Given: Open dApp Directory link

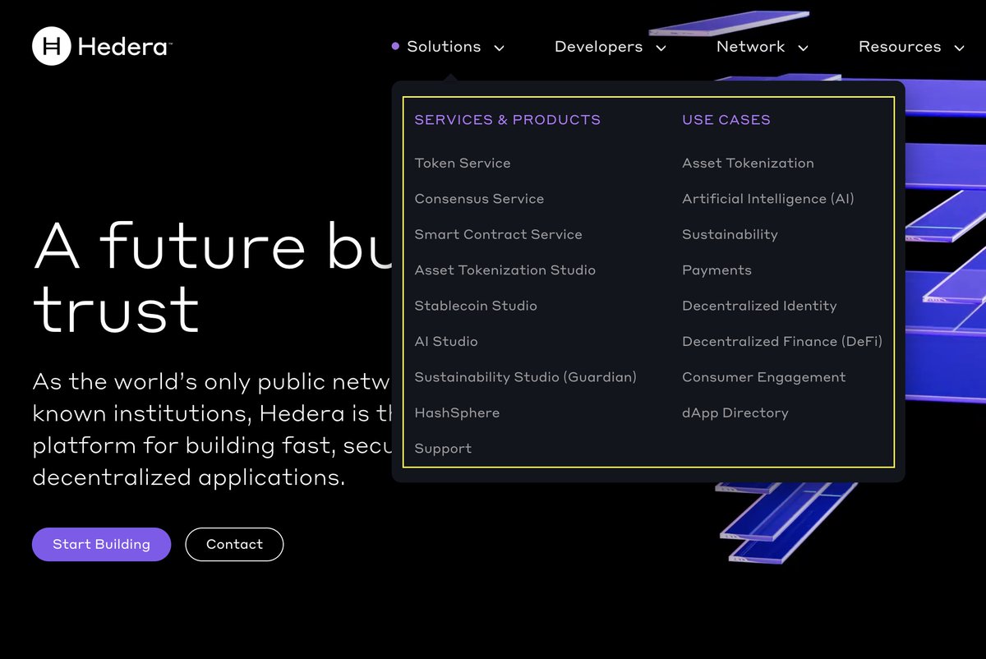Looking at the screenshot, I should click(x=735, y=412).
